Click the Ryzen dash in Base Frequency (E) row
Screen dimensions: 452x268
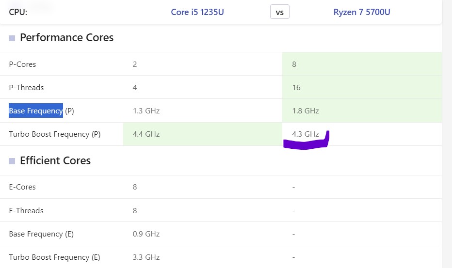(x=294, y=234)
